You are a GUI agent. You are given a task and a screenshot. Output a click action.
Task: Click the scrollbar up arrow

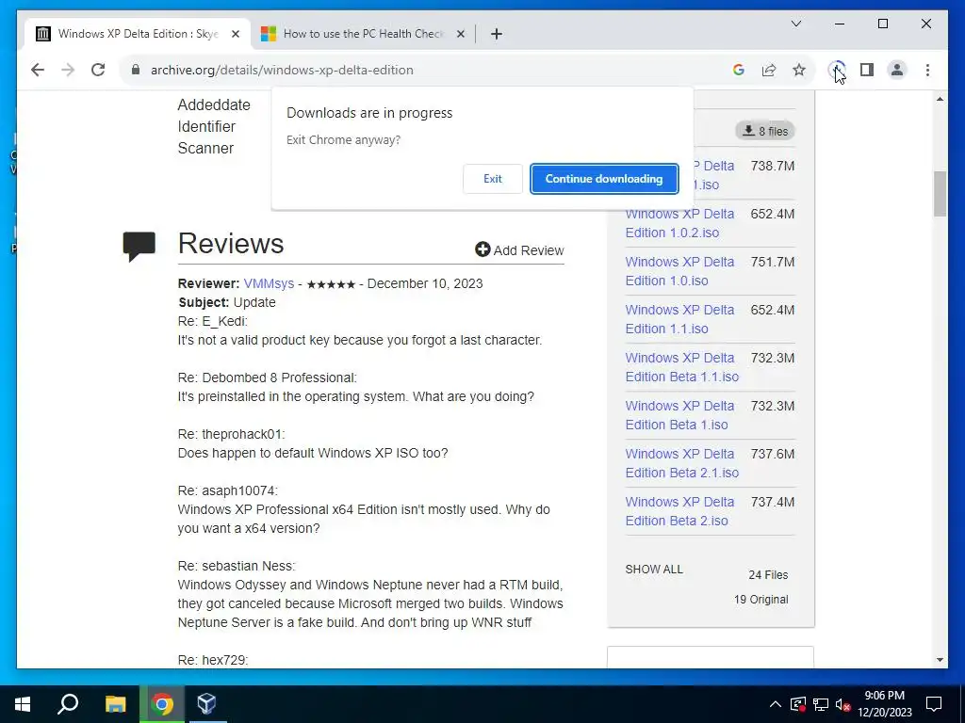click(940, 98)
